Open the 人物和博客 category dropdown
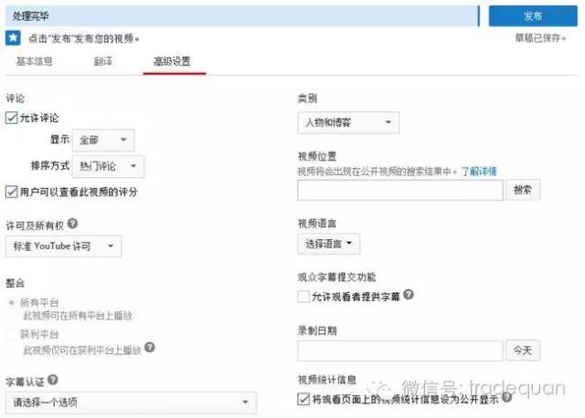This screenshot has height=418, width=585. pyautogui.click(x=348, y=121)
